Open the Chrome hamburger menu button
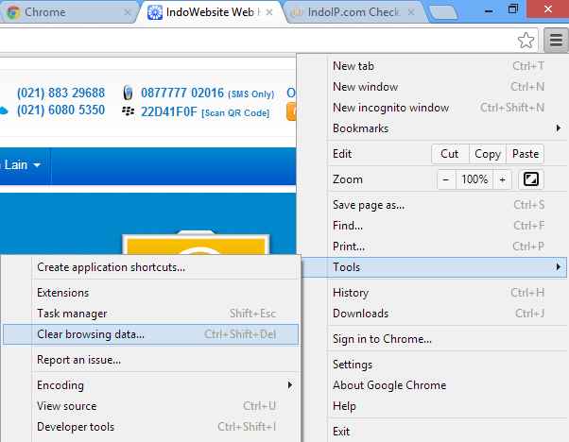The height and width of the screenshot is (442, 569). coord(555,40)
